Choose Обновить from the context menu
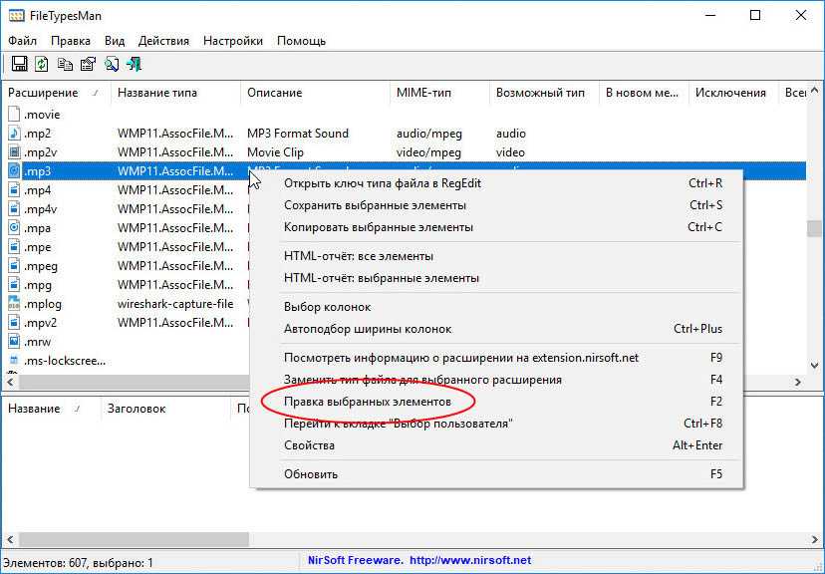This screenshot has width=825, height=574. point(310,474)
